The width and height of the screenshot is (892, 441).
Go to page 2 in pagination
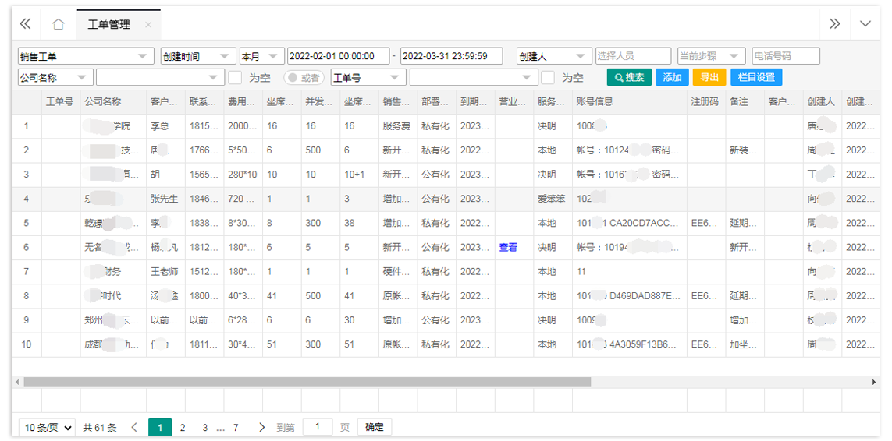(183, 427)
